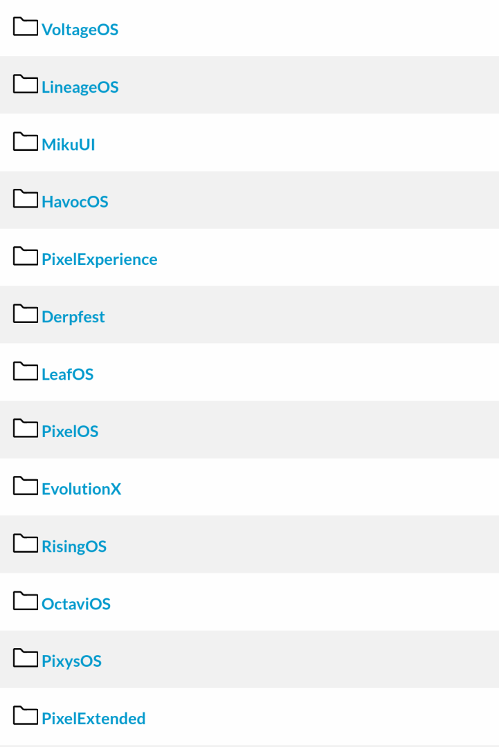The image size is (499, 747).
Task: Open the PixelExperience link
Action: (99, 259)
